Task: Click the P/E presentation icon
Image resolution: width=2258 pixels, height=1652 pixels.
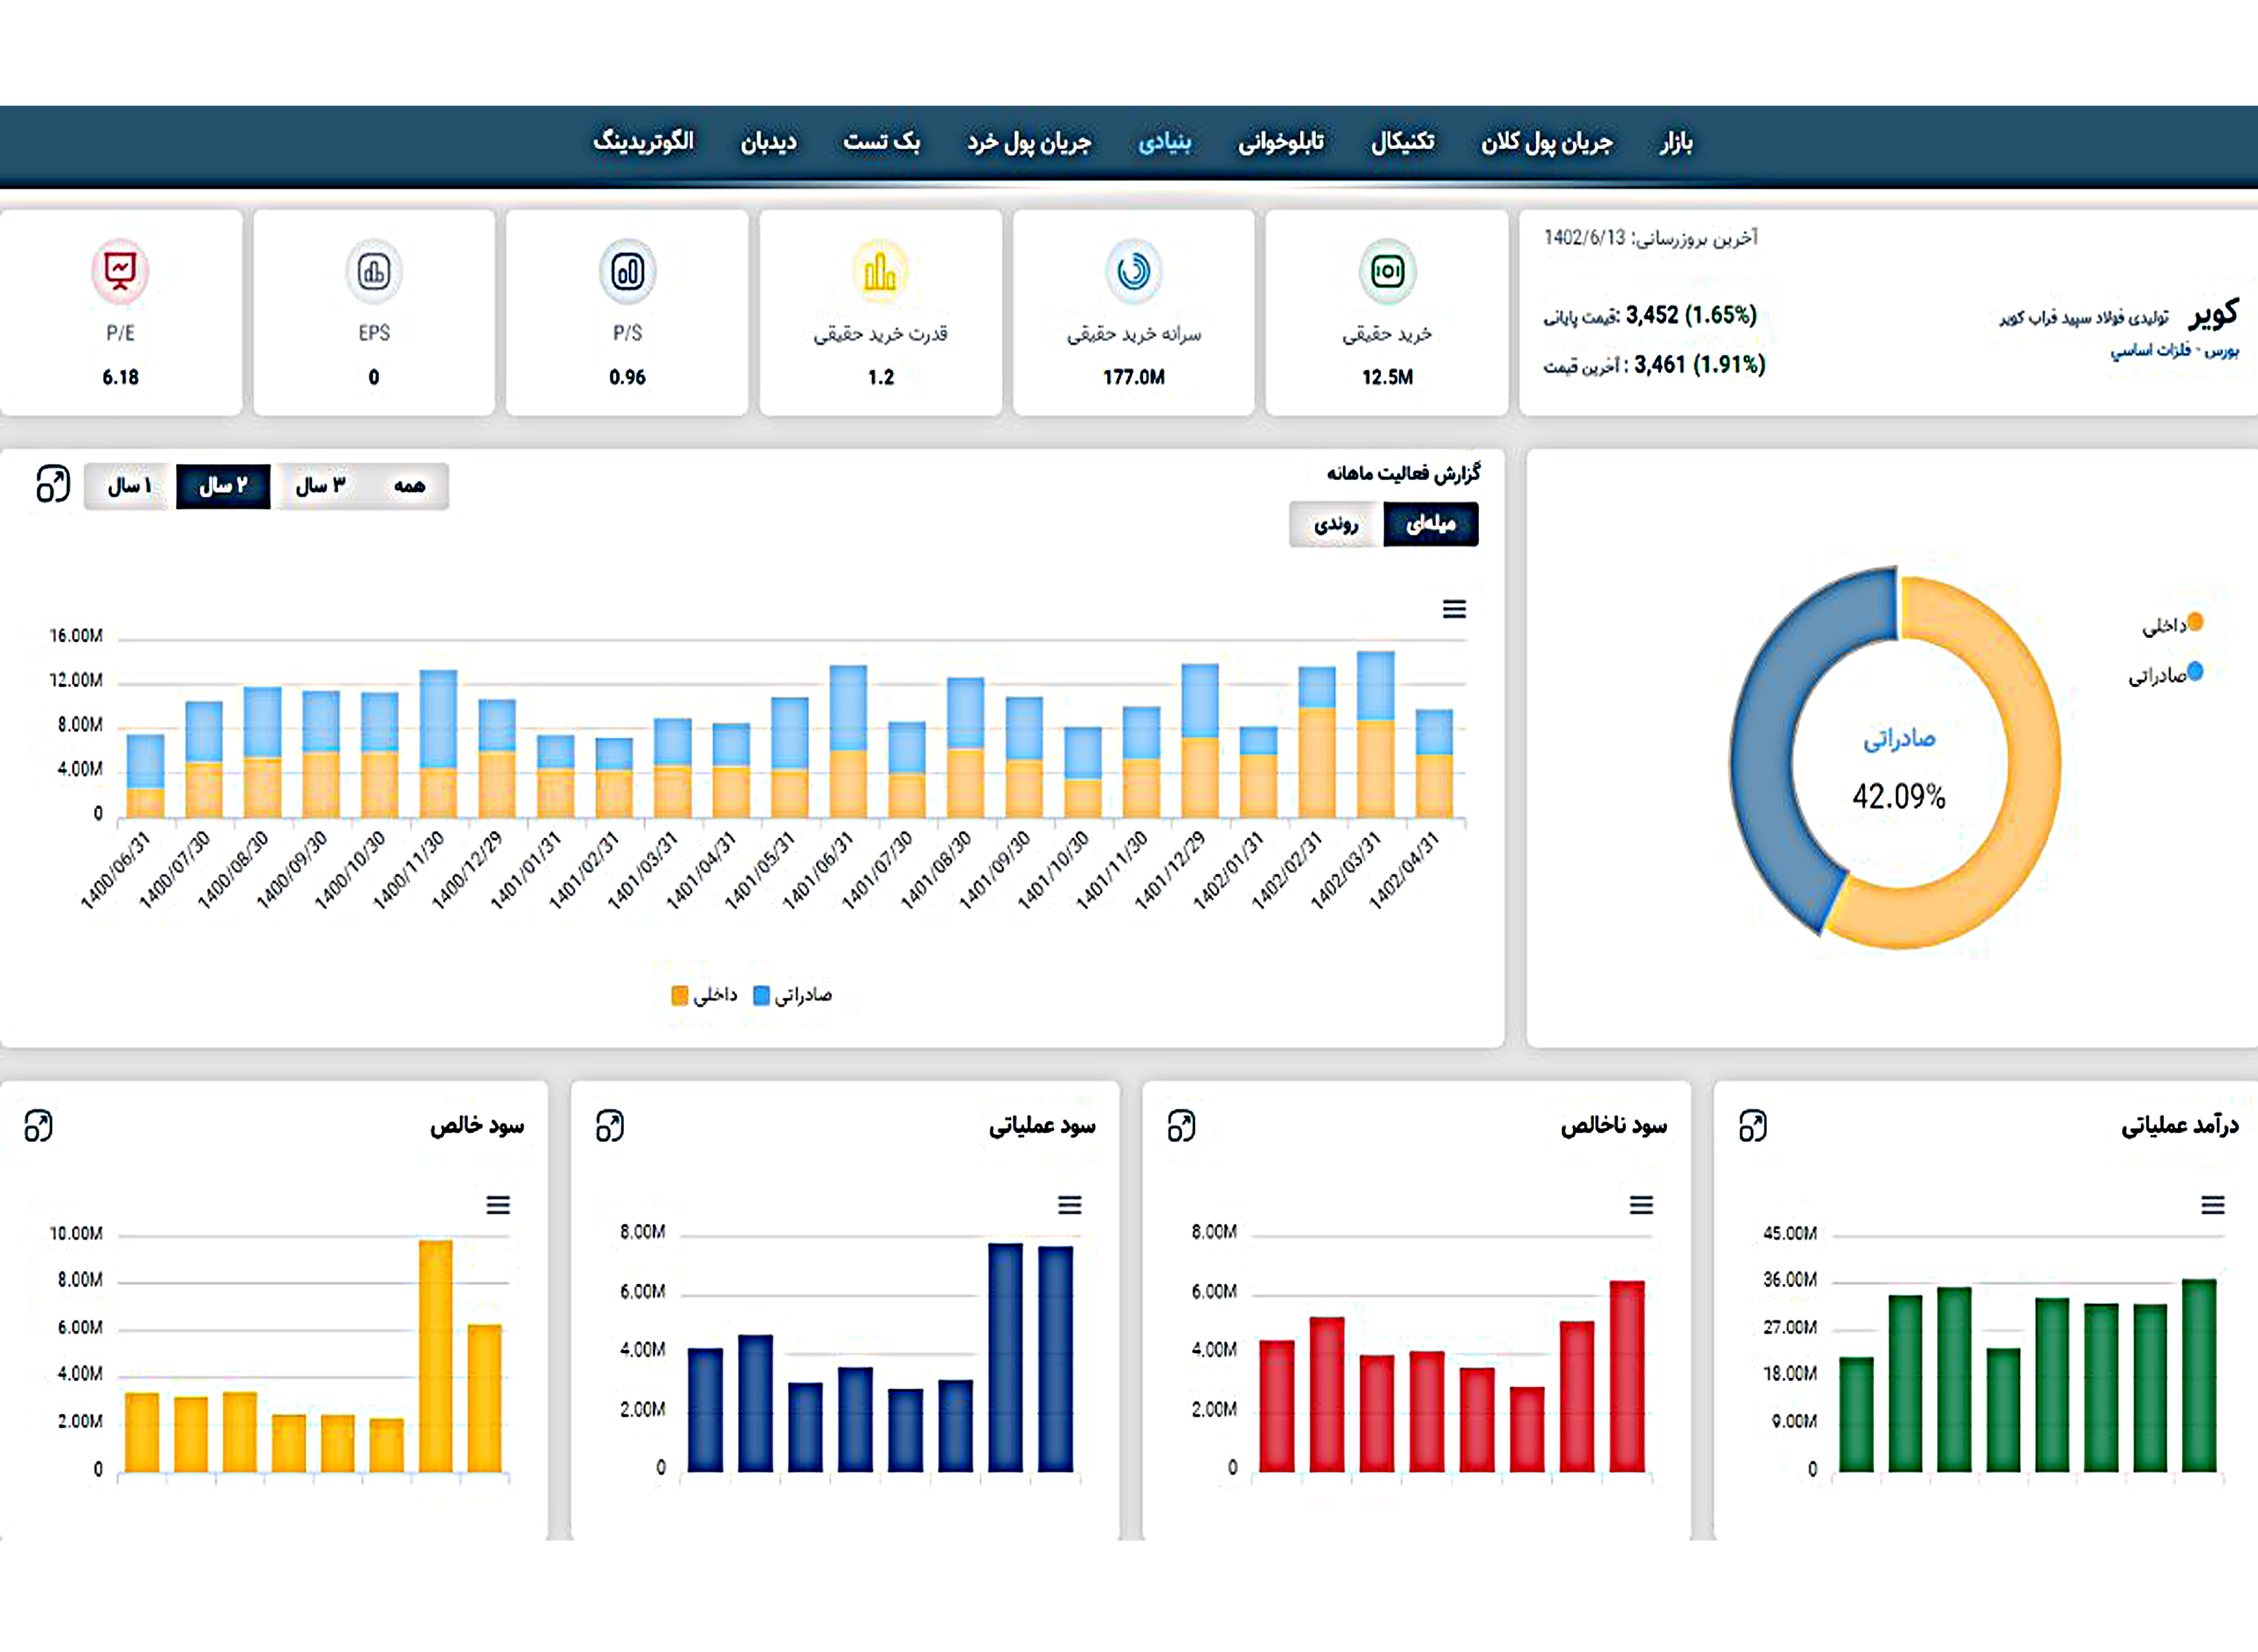Action: click(x=120, y=271)
